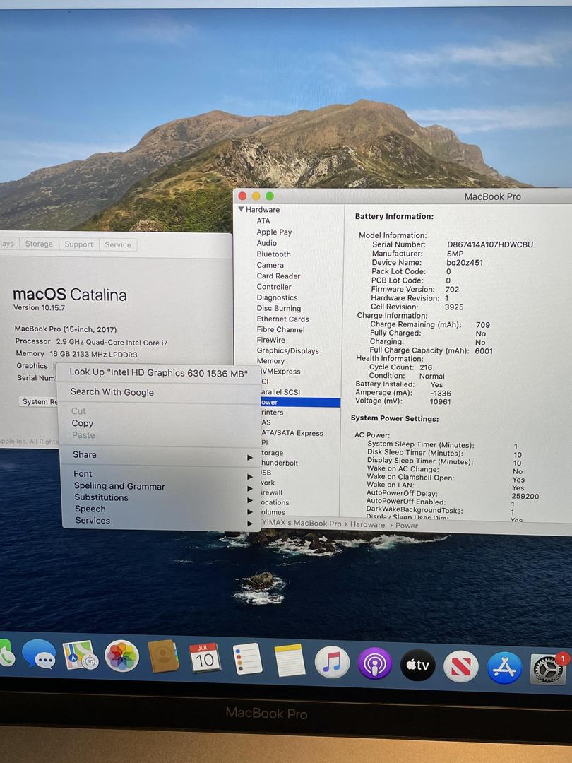Click the Voltage value 10961
572x763 pixels.
[x=440, y=401]
